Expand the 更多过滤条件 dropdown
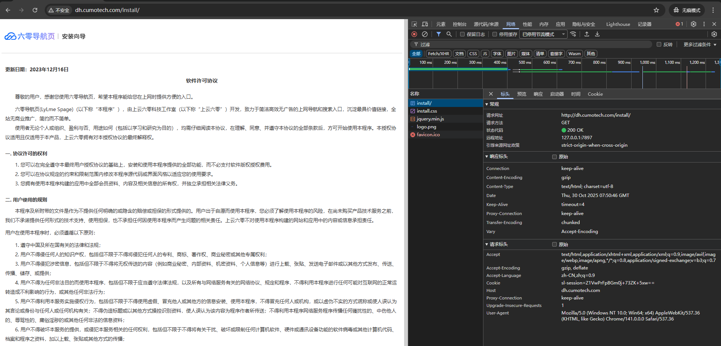This screenshot has width=721, height=346. click(700, 44)
